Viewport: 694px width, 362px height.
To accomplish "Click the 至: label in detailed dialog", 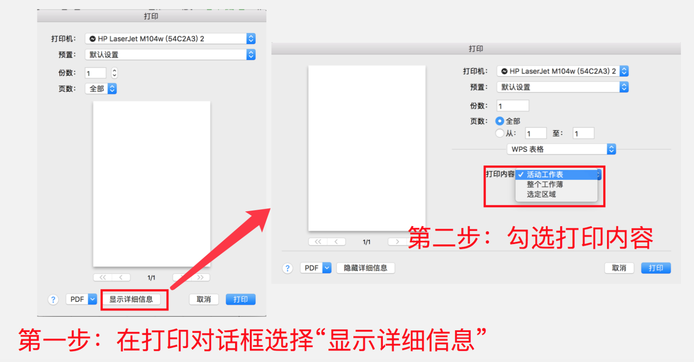I will [x=558, y=133].
